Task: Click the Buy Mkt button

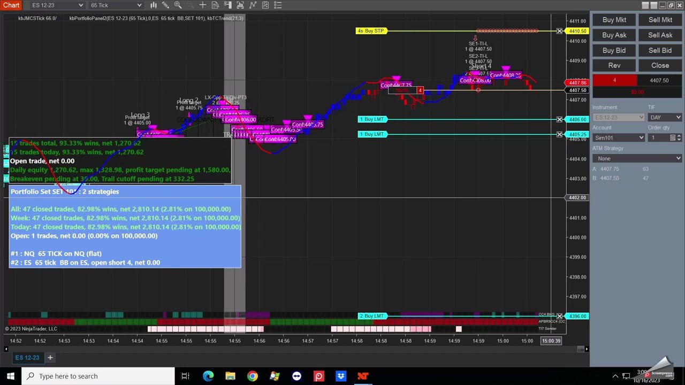Action: (x=614, y=20)
